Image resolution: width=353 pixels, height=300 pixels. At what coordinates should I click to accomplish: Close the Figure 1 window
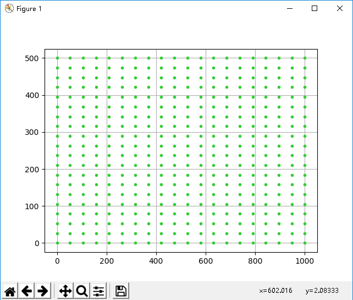point(340,9)
